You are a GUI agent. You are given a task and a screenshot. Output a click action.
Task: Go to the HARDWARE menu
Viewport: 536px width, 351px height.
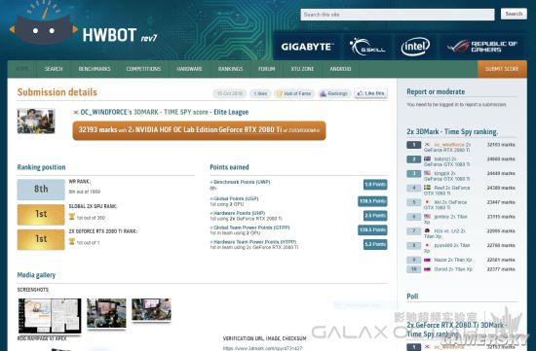(189, 69)
